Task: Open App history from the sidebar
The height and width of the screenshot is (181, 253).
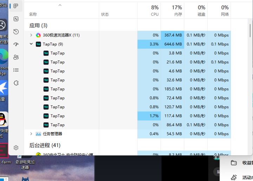Action: (16, 32)
